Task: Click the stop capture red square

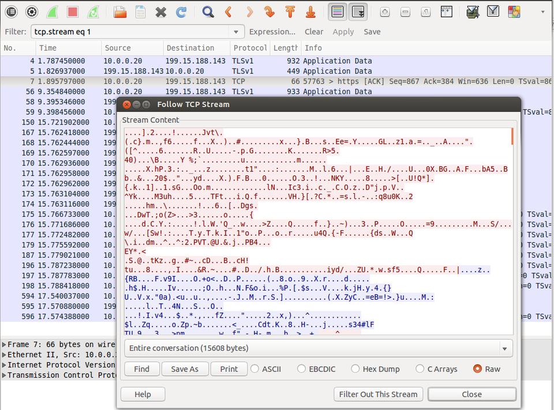Action: 72,12
